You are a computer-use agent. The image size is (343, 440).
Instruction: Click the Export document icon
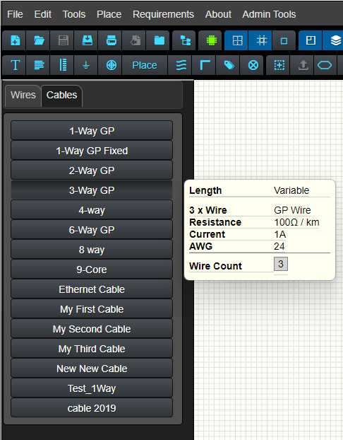136,41
